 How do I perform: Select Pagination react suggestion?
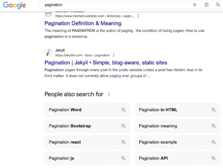click(x=87, y=142)
